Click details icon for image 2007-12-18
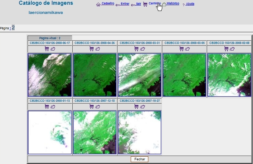 98,106
